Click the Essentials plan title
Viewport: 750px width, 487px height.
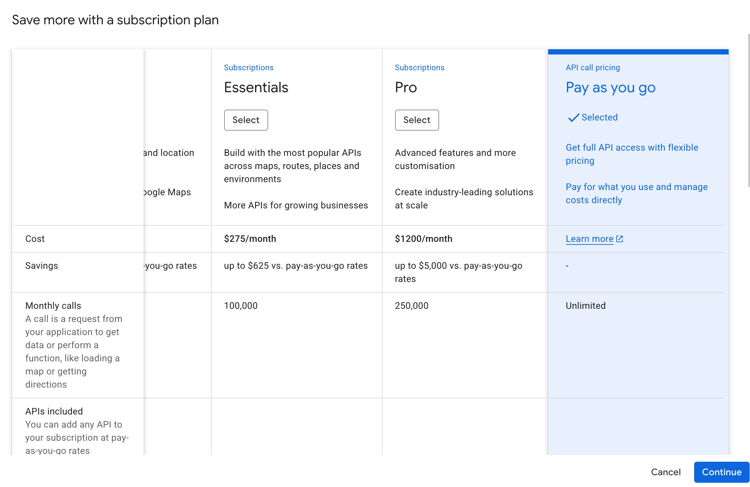pyautogui.click(x=256, y=88)
